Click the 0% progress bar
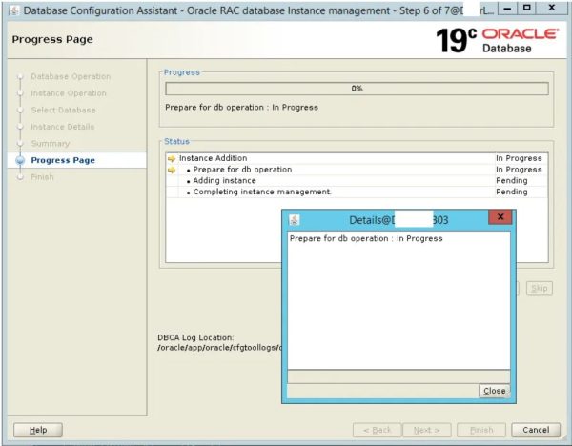 357,89
